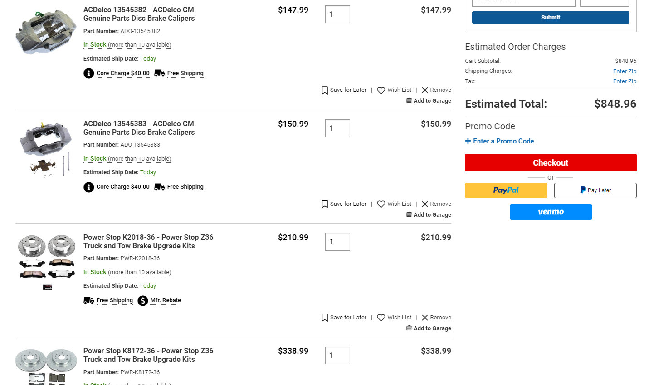Screen dimensions: 649x385
Task: Click the red Checkout button
Action: point(551,163)
